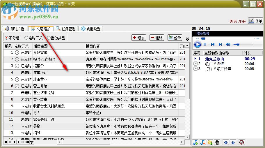Switch to the 即时广播 tab
Image resolution: width=265 pixels, height=148 pixels.
[15, 29]
